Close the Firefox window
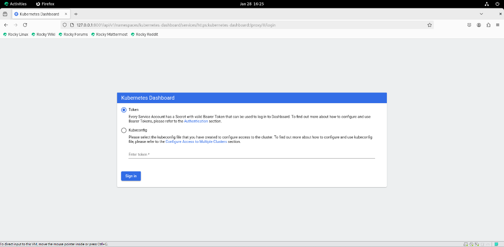504x247 pixels. [501, 14]
